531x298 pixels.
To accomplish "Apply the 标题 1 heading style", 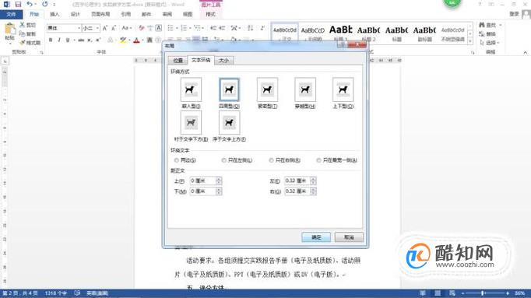I will pyautogui.click(x=340, y=33).
